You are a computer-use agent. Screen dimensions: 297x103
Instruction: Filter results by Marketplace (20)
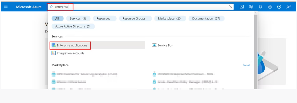pyautogui.click(x=170, y=19)
